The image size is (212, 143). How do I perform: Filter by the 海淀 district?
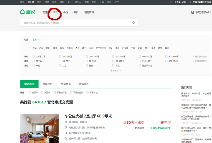tap(55, 48)
